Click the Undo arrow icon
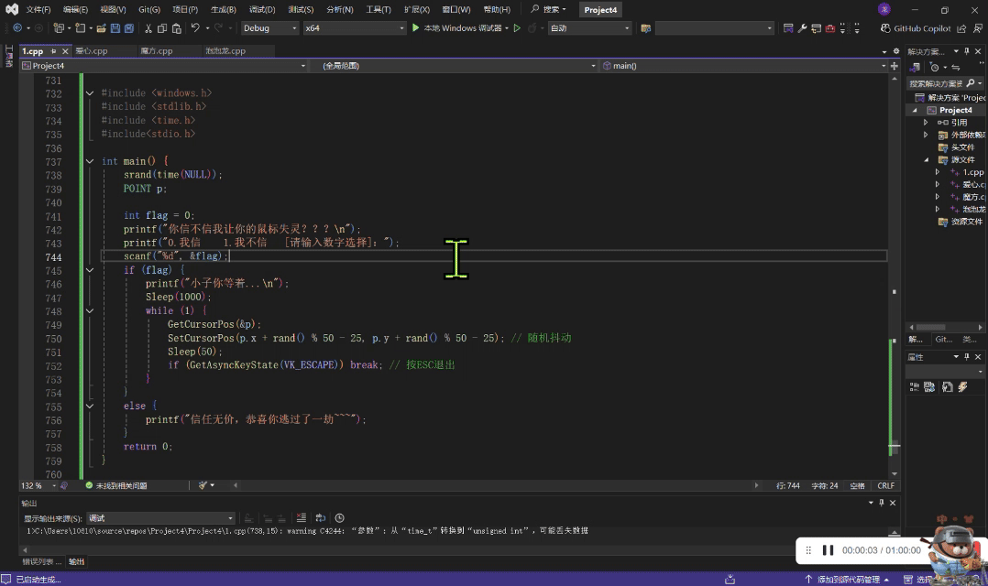Screen dimensions: 988x586 pyautogui.click(x=194, y=27)
